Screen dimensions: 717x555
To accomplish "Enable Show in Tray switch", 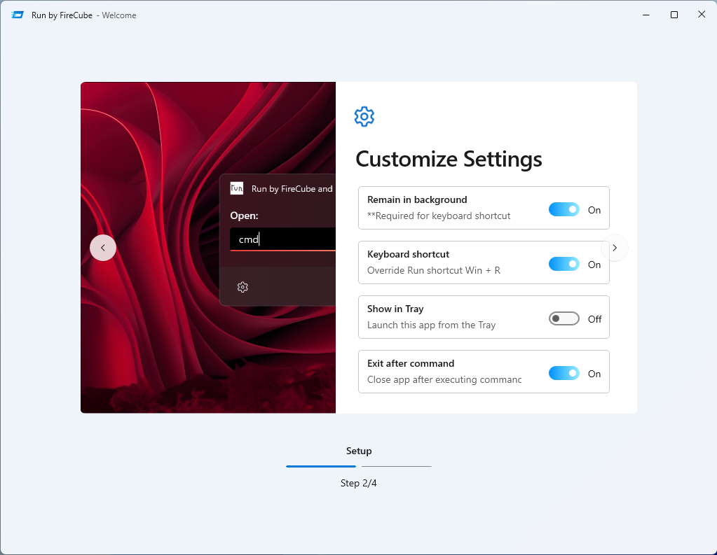I will [564, 318].
